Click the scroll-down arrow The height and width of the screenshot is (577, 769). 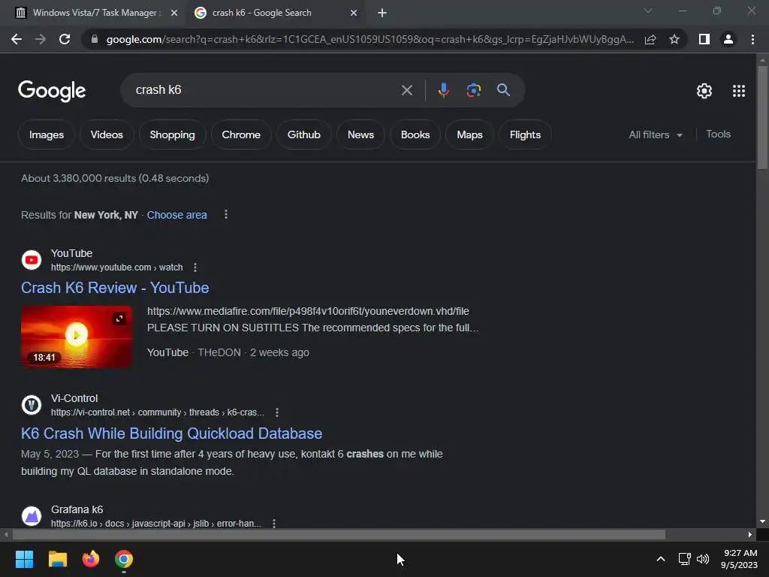762,521
